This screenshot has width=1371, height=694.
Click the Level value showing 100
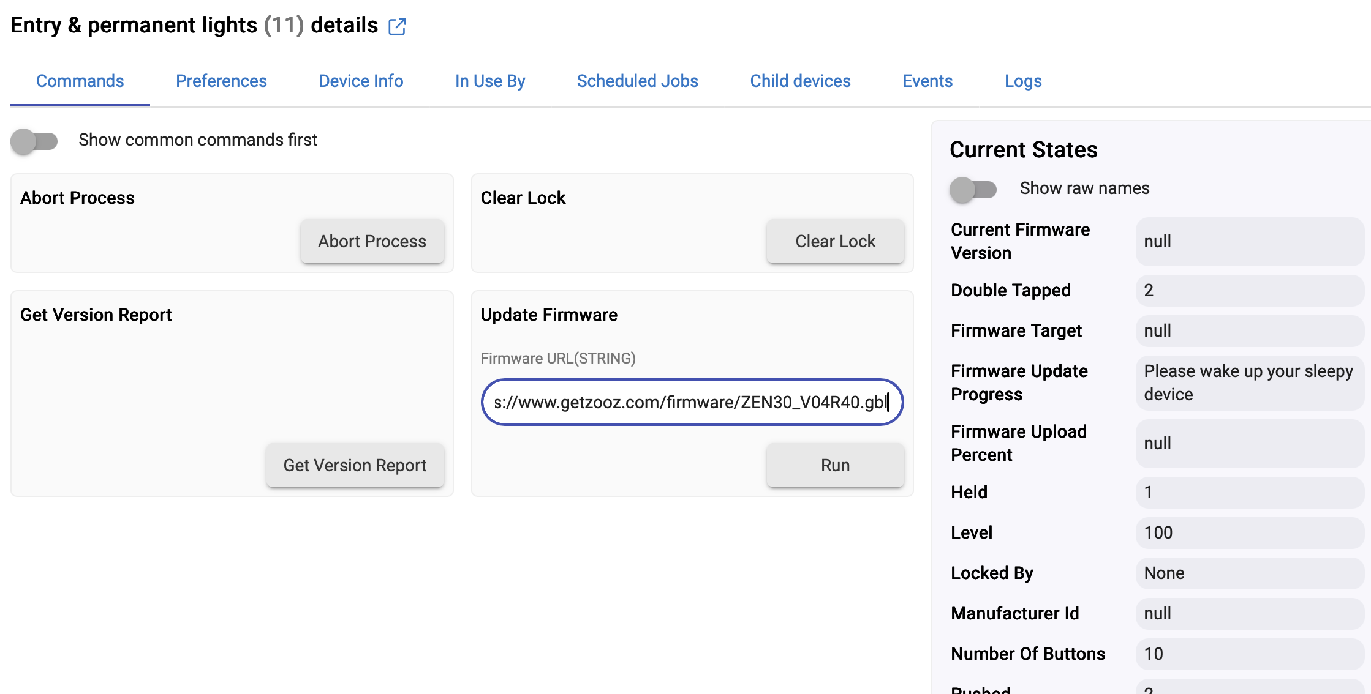coord(1248,533)
